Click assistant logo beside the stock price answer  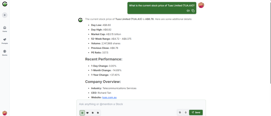pos(80,20)
